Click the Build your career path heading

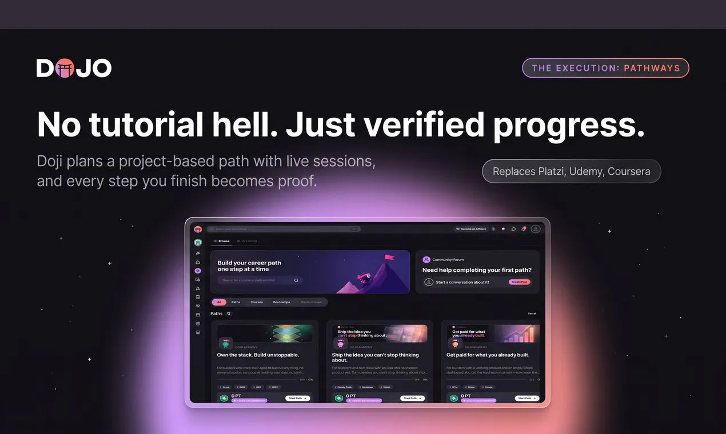(x=249, y=266)
